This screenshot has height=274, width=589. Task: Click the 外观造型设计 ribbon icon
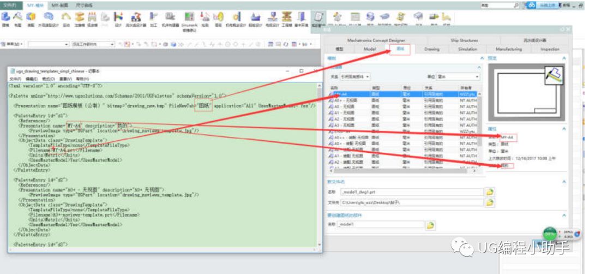click(49, 19)
